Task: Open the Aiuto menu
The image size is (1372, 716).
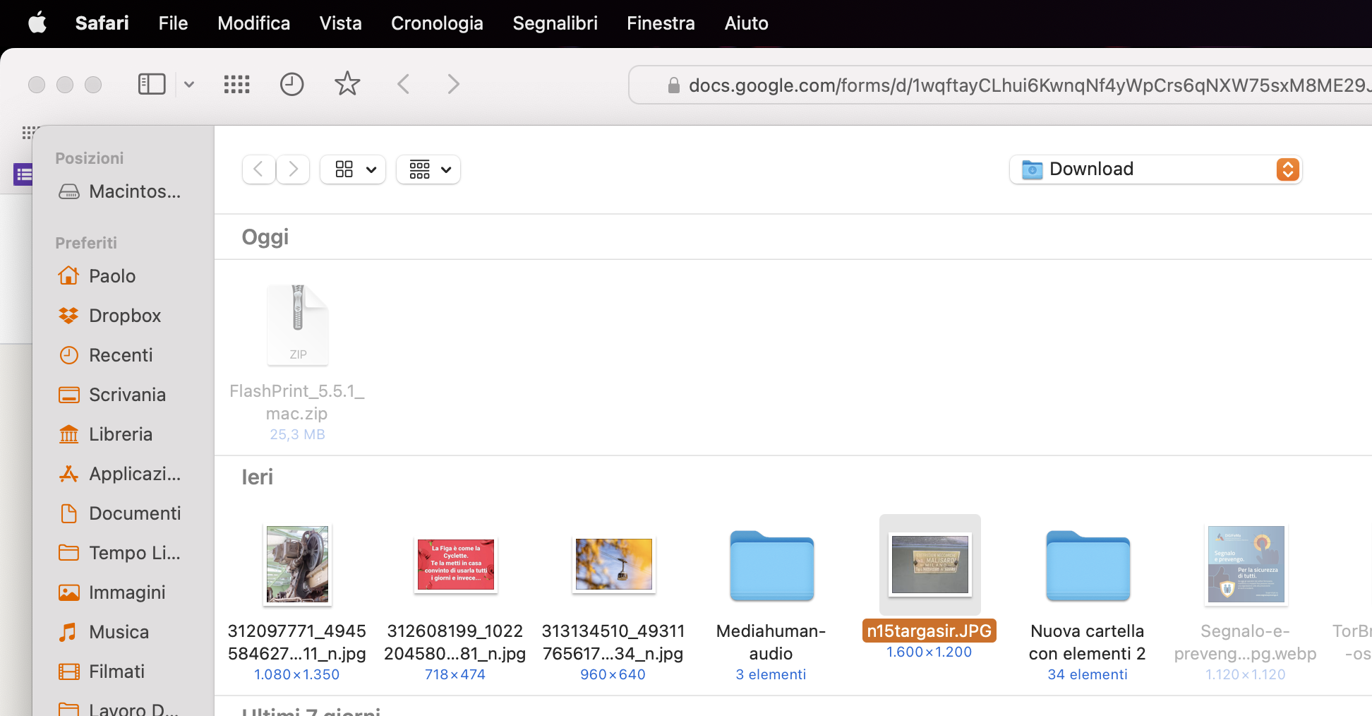Action: [x=746, y=23]
